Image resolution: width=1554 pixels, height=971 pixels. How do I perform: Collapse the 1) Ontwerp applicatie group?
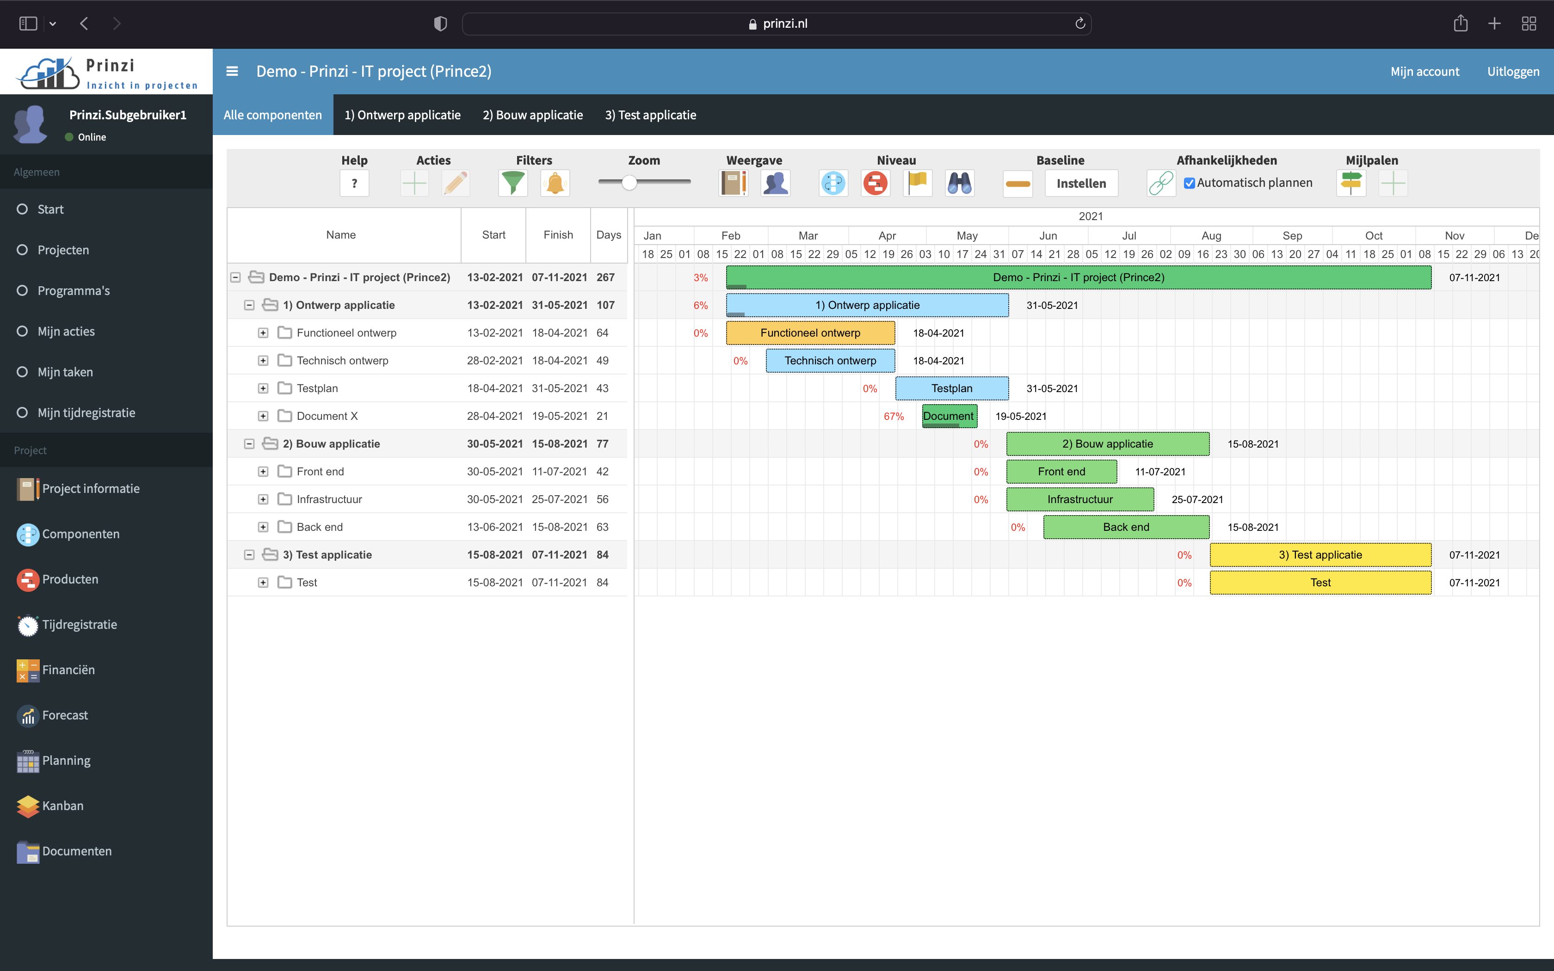249,305
